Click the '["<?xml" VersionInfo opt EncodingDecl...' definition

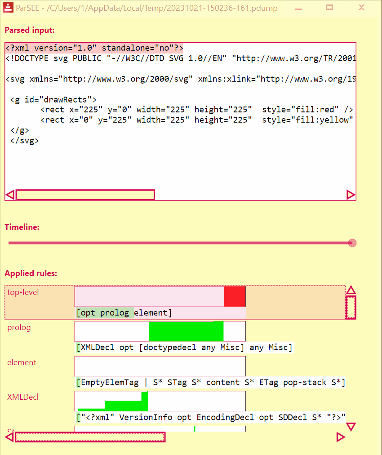coord(211,417)
